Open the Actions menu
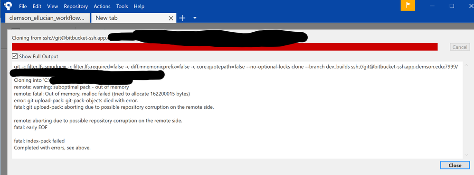 click(102, 6)
